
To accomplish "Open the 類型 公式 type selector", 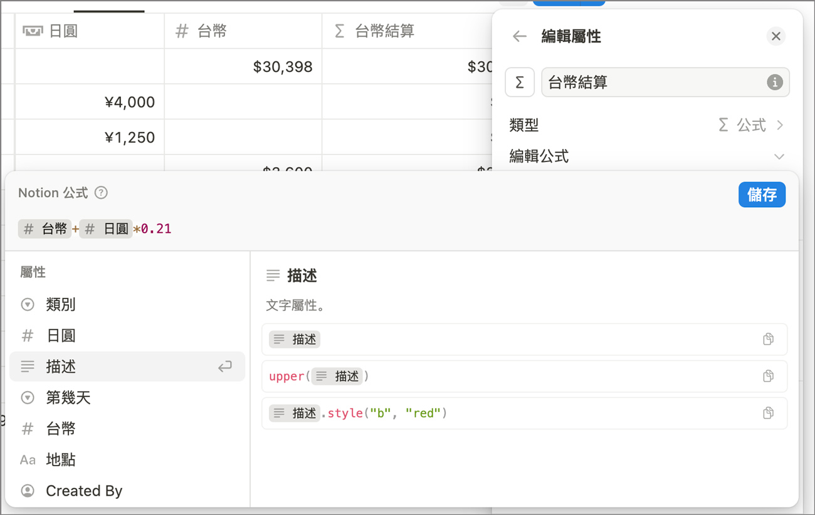I will tap(751, 125).
